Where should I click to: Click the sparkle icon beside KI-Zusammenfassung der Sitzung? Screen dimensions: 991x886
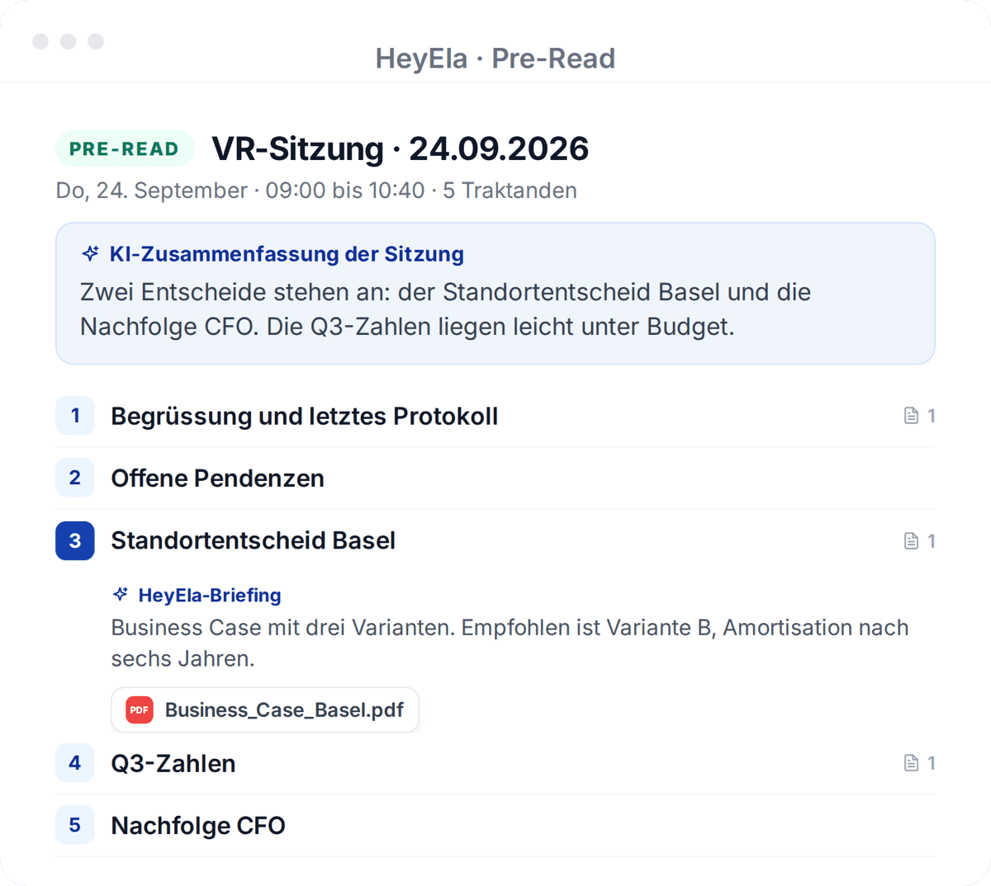(x=91, y=253)
